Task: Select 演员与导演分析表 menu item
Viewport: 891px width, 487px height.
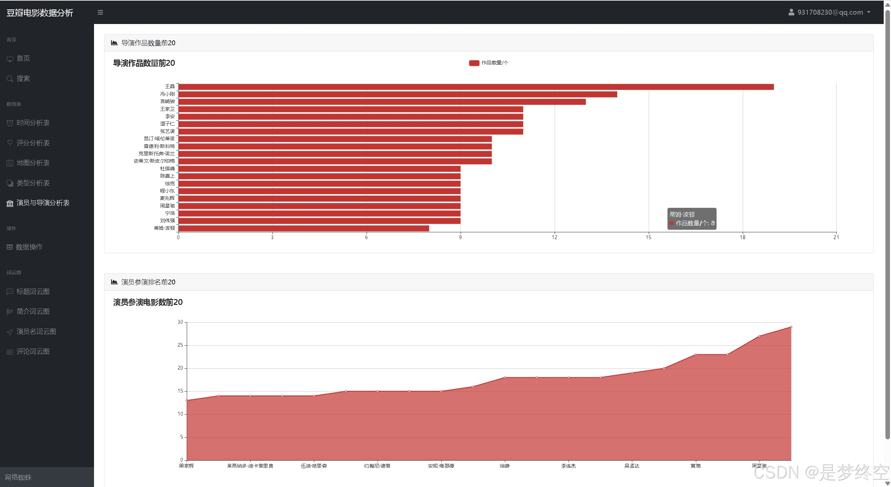Action: (x=43, y=203)
